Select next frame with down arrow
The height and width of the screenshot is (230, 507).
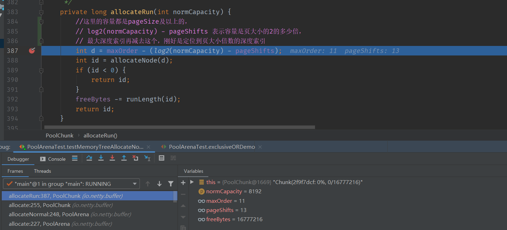tap(159, 184)
